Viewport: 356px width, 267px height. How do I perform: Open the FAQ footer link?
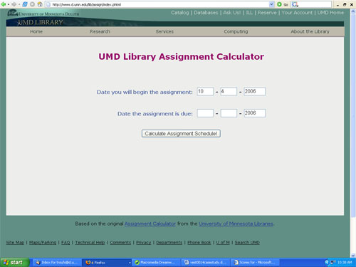pos(66,242)
